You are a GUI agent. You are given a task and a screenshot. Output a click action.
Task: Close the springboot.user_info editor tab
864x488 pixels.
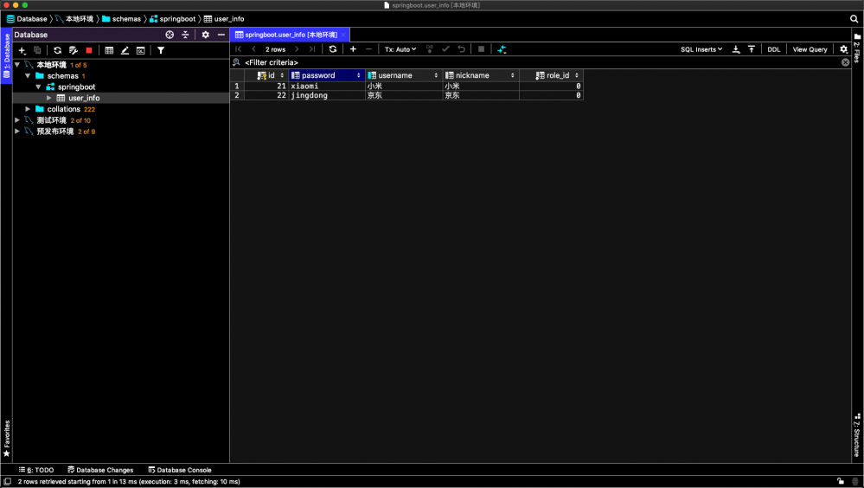point(343,35)
